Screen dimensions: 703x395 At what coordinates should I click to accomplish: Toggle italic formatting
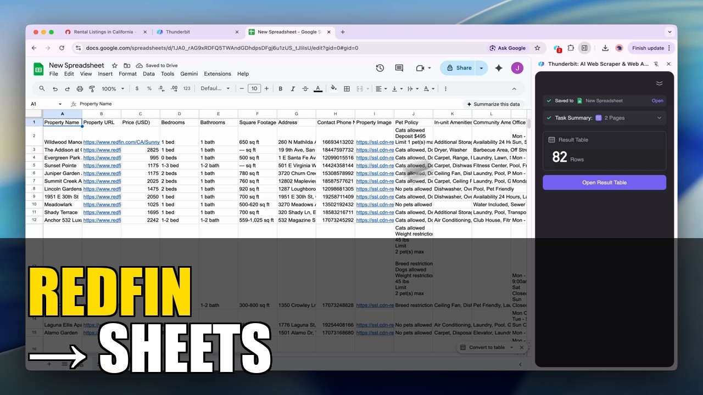point(293,88)
